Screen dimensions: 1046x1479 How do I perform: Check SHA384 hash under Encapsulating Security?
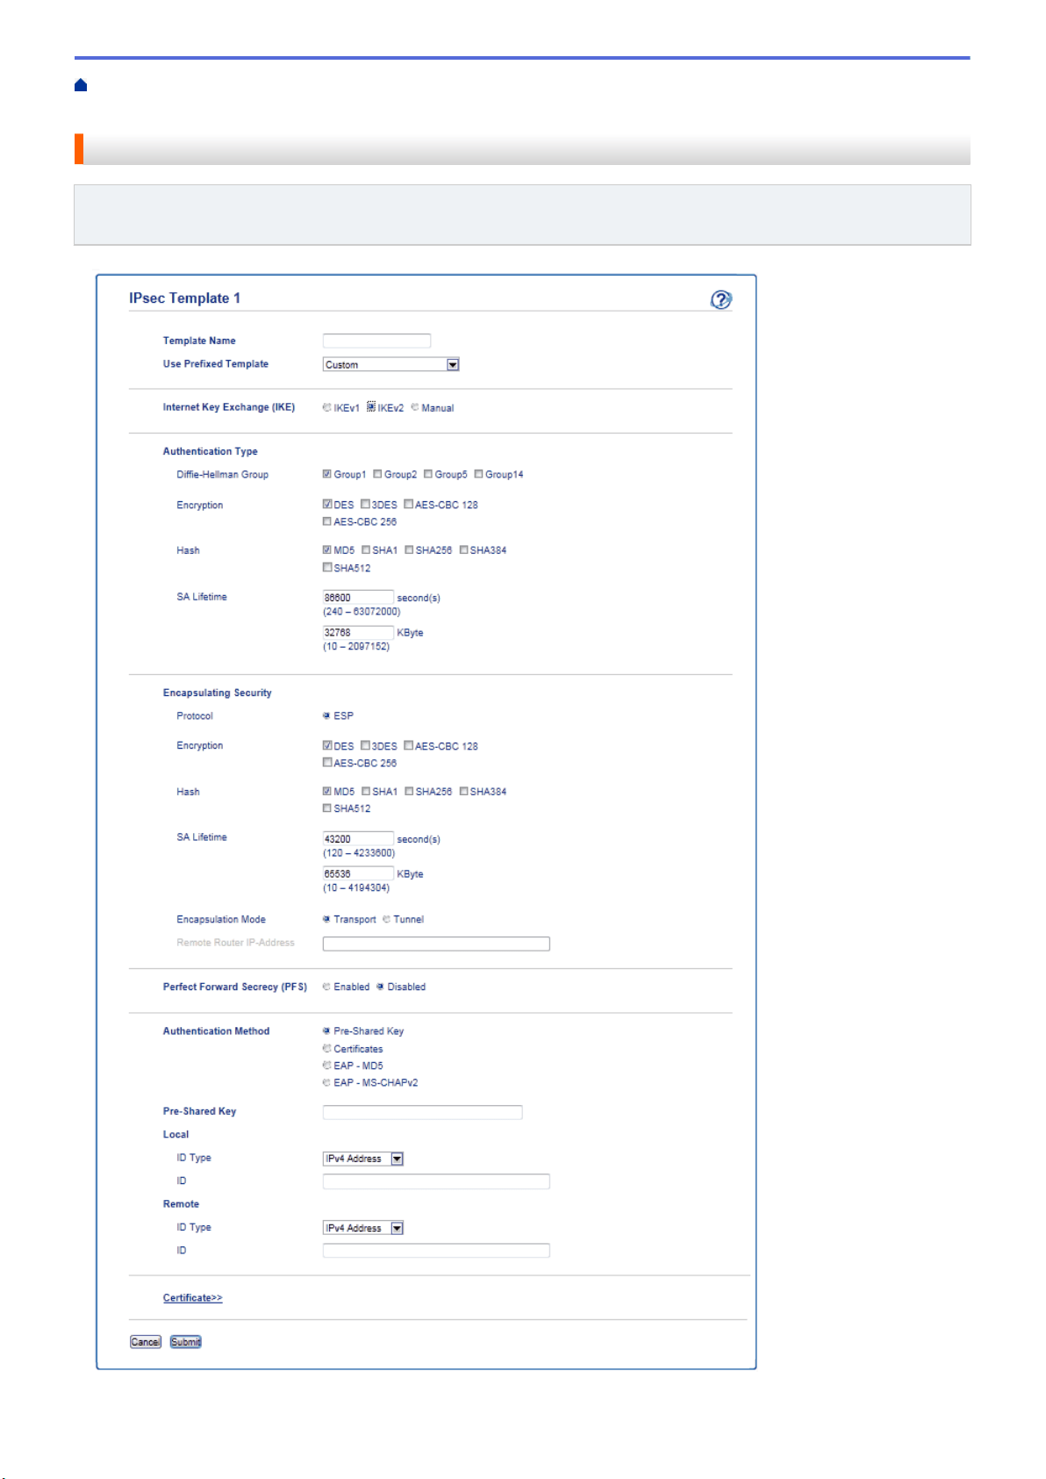point(464,791)
